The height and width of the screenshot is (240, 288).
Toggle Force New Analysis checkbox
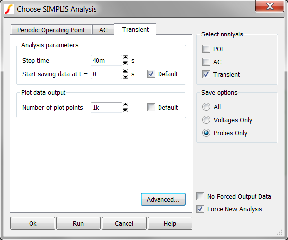pyautogui.click(x=200, y=209)
